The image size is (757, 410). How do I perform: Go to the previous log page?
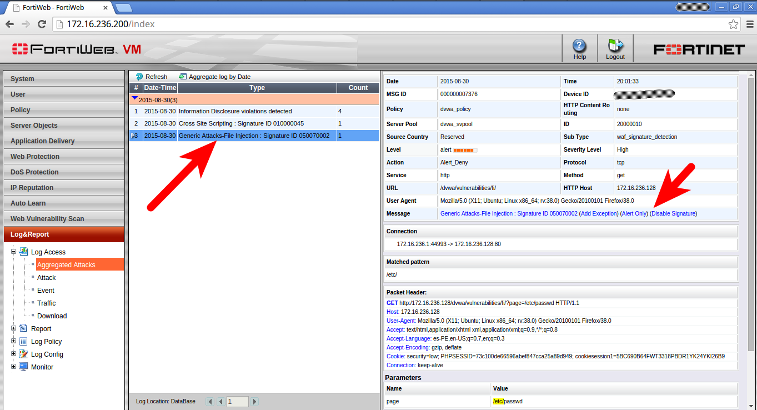(x=220, y=402)
